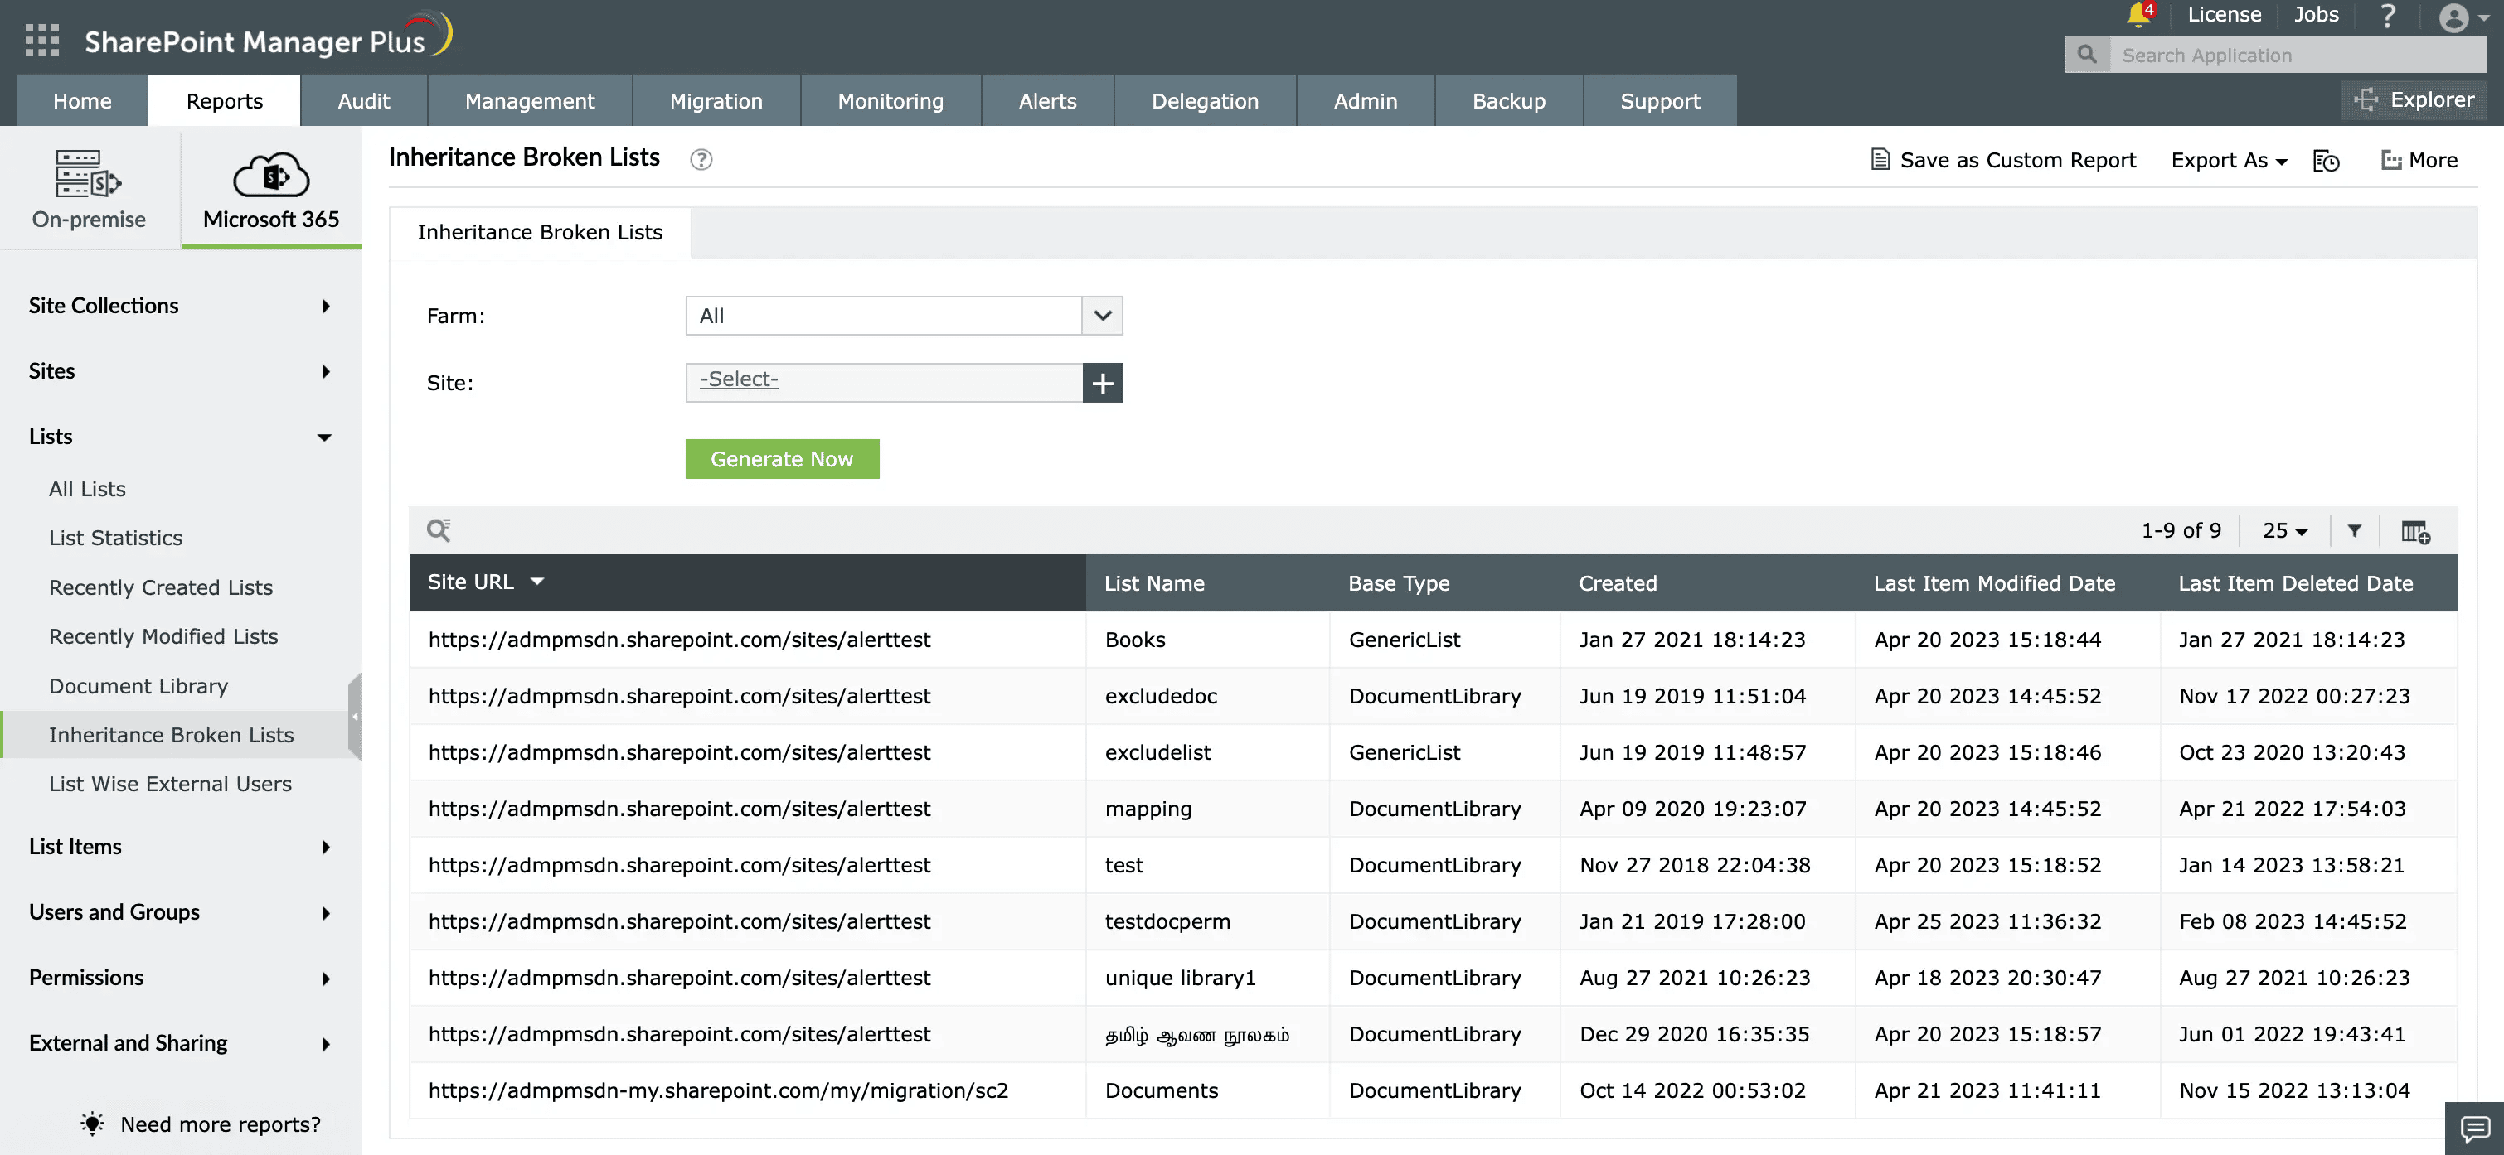Open the More options menu

pos(2419,159)
